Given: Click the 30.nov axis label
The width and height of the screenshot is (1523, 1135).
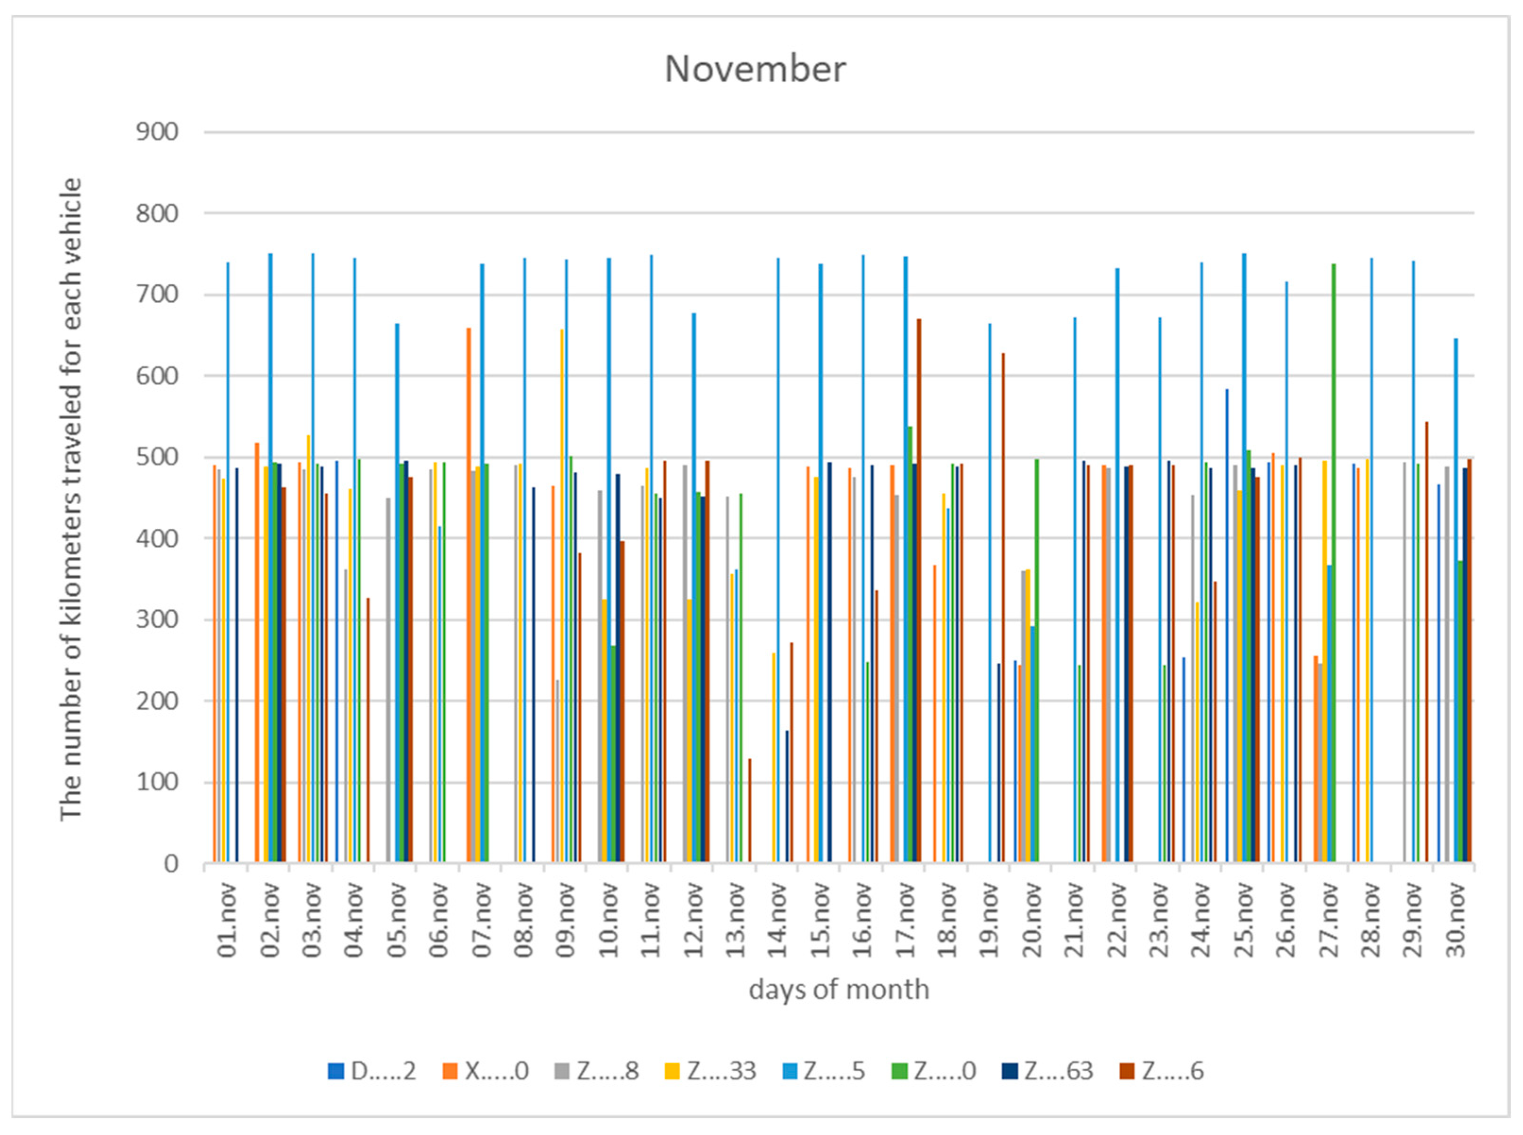Looking at the screenshot, I should (x=1455, y=920).
